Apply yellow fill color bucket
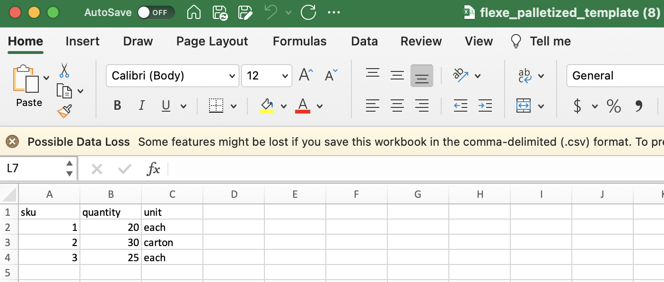This screenshot has width=664, height=282. (267, 106)
